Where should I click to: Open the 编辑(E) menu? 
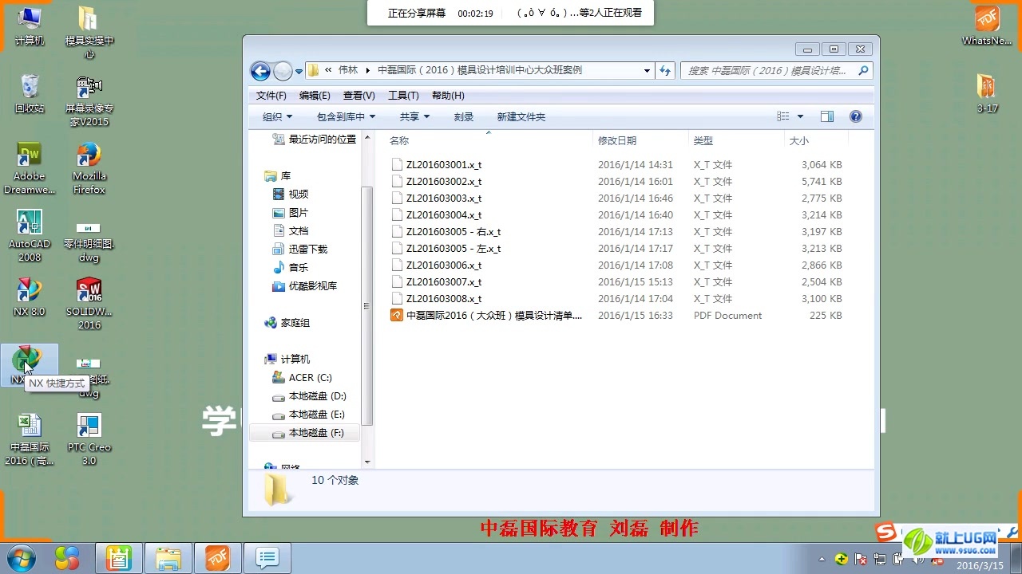315,95
